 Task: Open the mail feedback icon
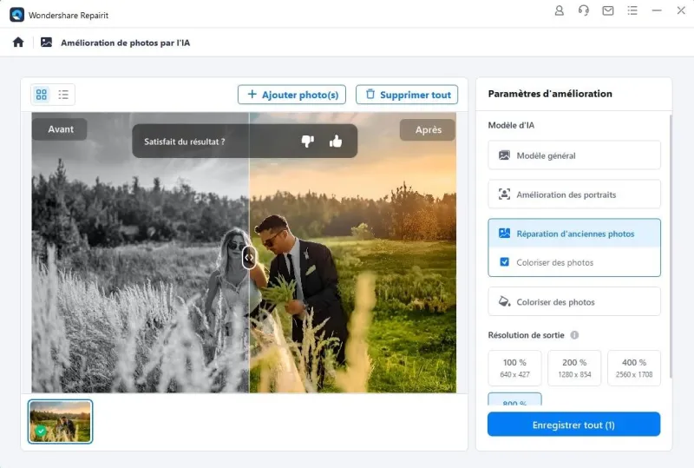coord(608,11)
